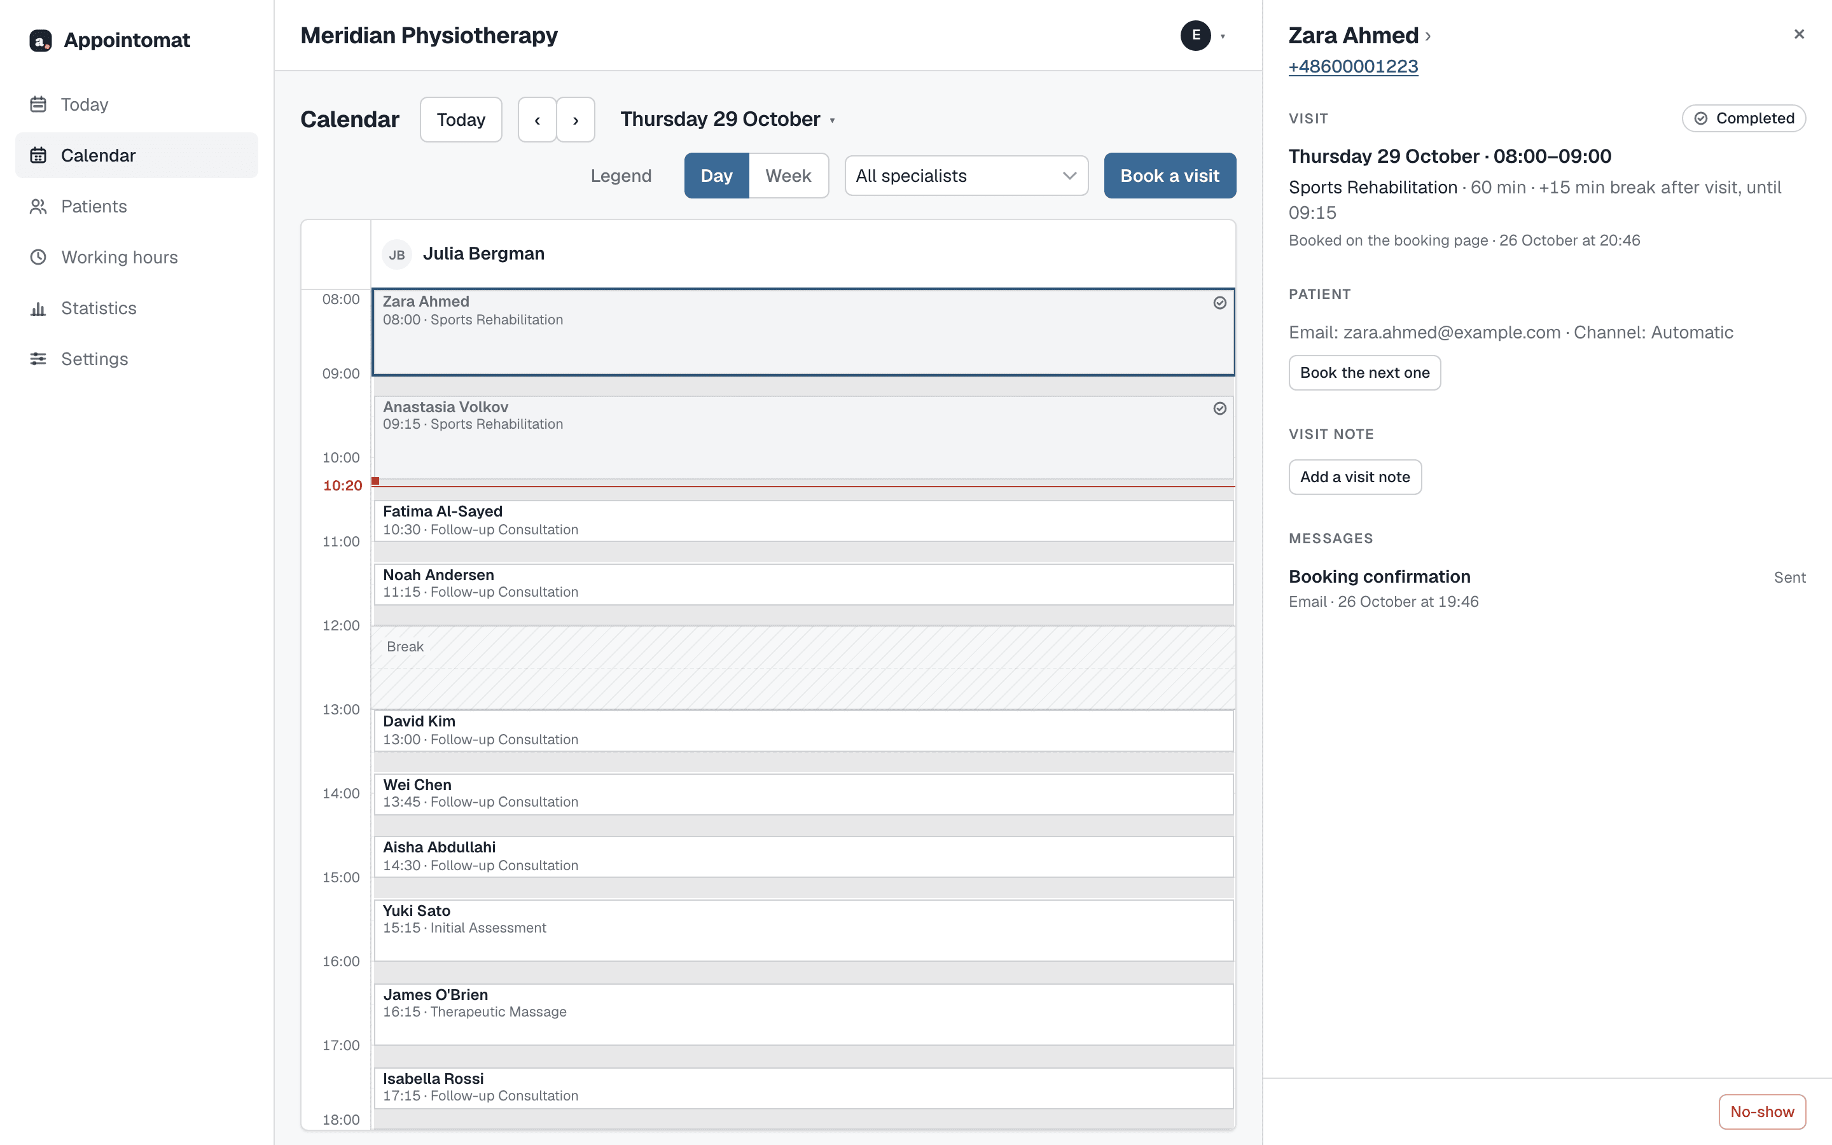Mark the visit as No-show
This screenshot has width=1832, height=1145.
tap(1761, 1112)
